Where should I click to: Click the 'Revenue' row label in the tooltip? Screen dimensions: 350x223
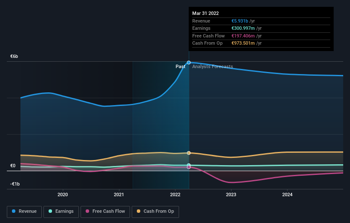pos(201,21)
